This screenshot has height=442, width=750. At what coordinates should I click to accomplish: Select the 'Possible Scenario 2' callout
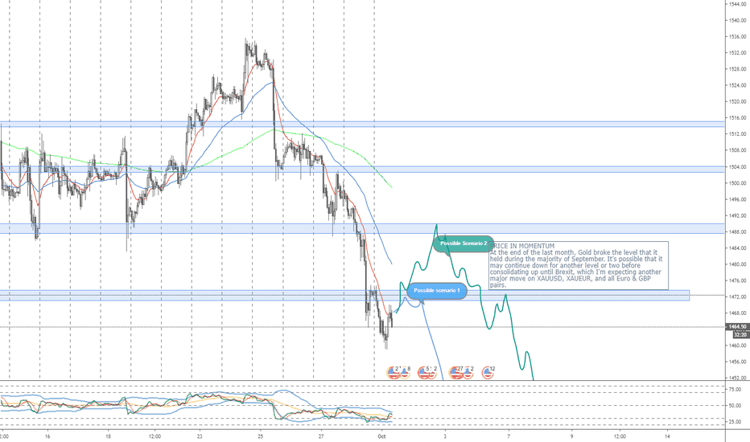(464, 244)
